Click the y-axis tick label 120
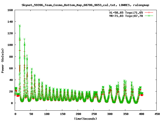The image size is (162, 121). click(10, 33)
